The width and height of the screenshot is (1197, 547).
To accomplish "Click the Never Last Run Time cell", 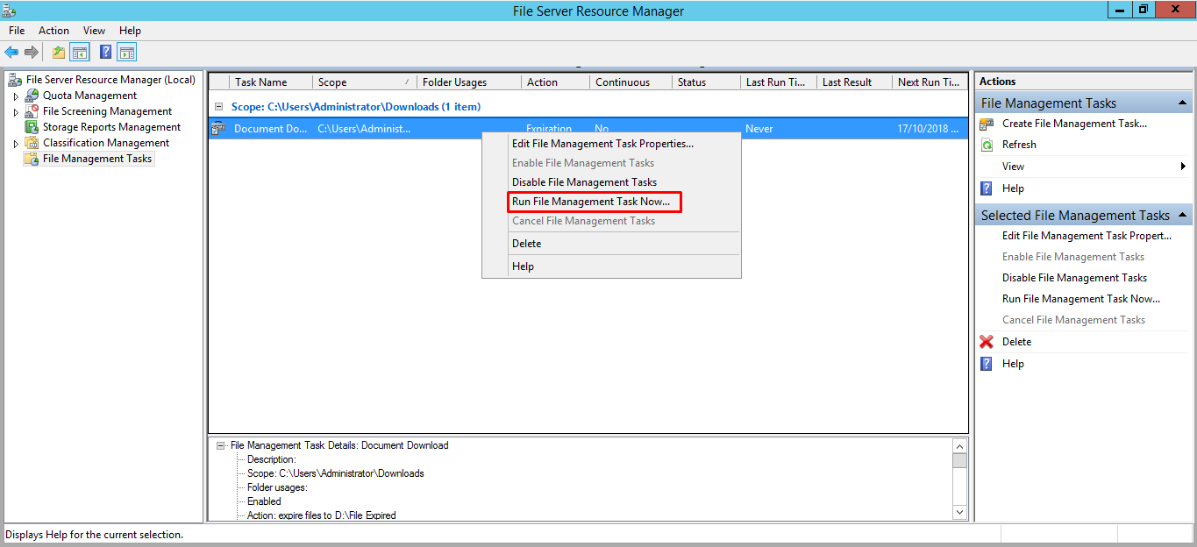I will coord(759,129).
